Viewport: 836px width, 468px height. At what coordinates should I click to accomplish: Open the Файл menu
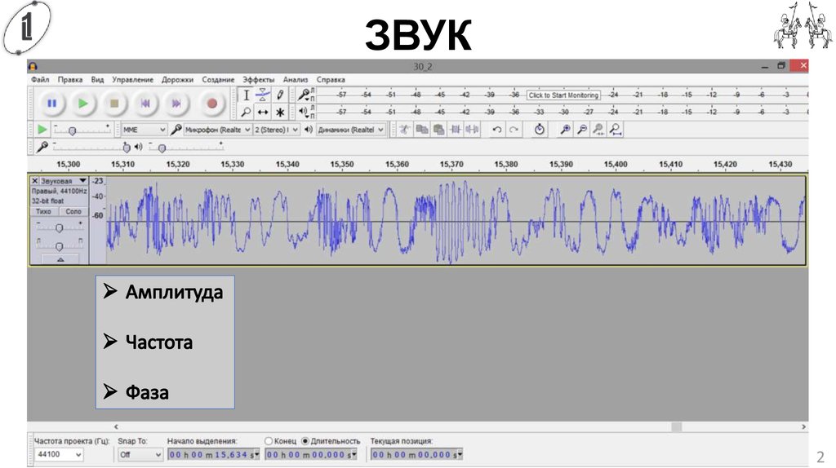(x=40, y=79)
